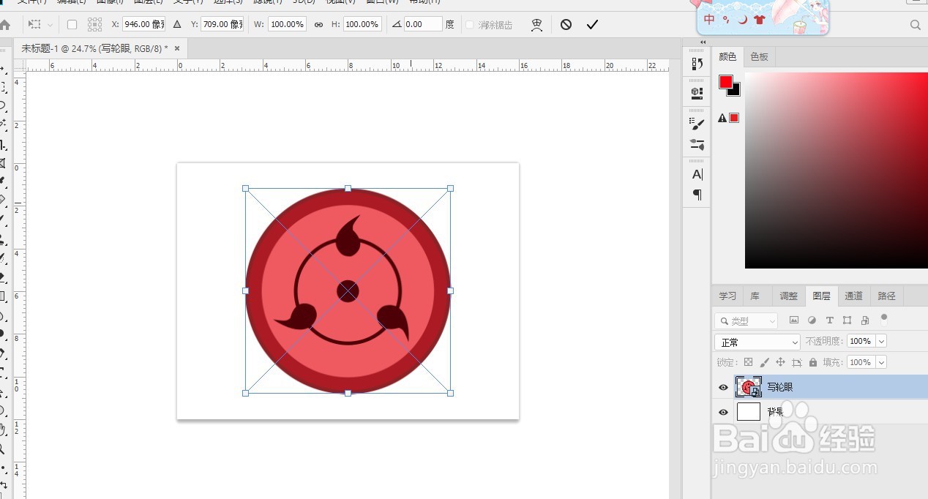The image size is (928, 499).
Task: Click the Y position input field
Action: coord(222,25)
